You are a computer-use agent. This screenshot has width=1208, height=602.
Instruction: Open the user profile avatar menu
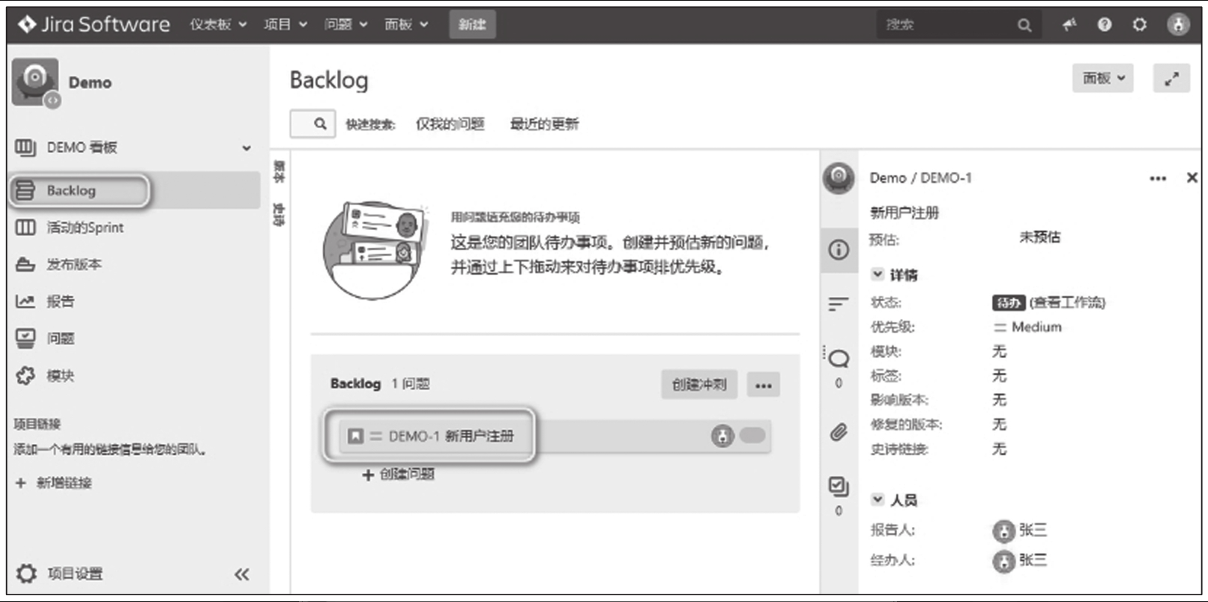1178,25
